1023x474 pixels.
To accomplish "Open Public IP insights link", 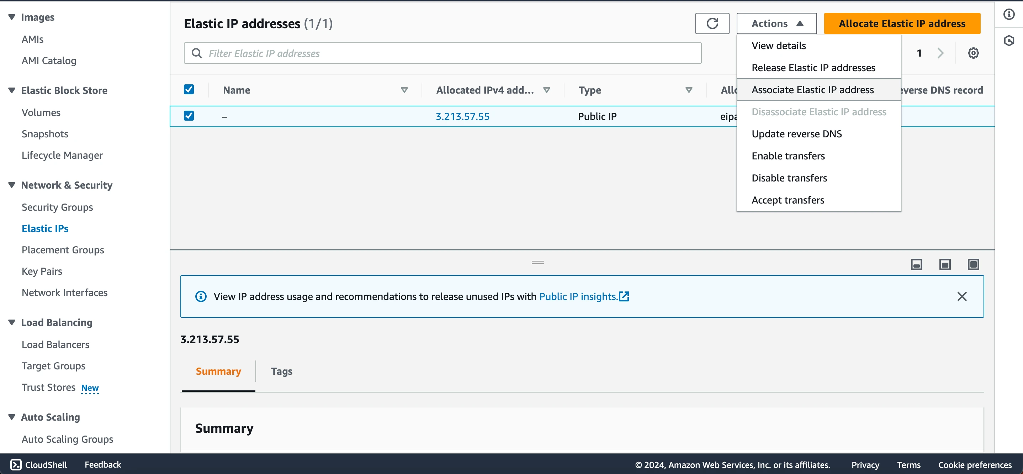I will [578, 296].
